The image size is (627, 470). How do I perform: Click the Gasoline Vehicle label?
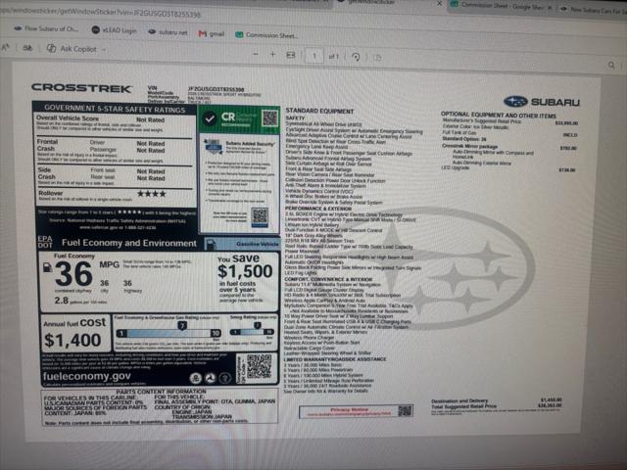click(257, 244)
